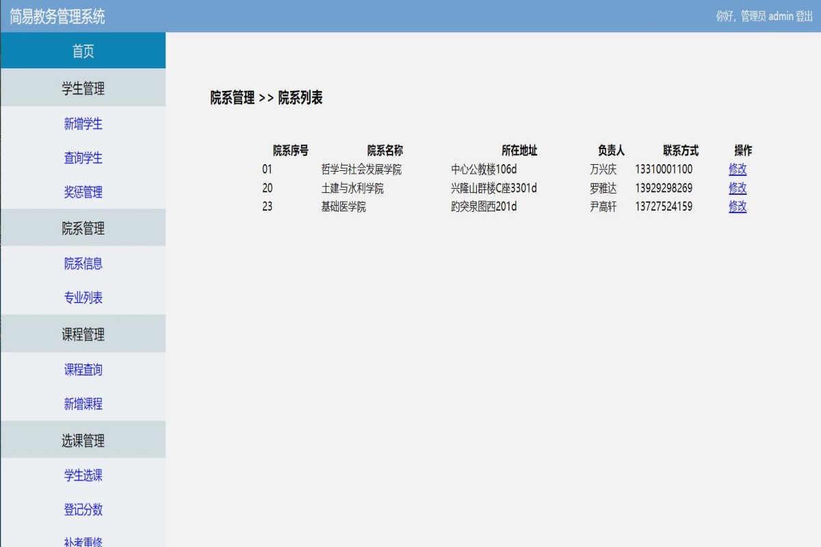The width and height of the screenshot is (821, 547).
Task: Click 新增学生 to add a student
Action: point(83,123)
